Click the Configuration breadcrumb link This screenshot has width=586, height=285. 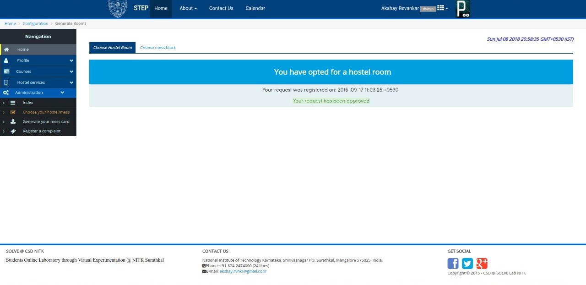tap(35, 23)
